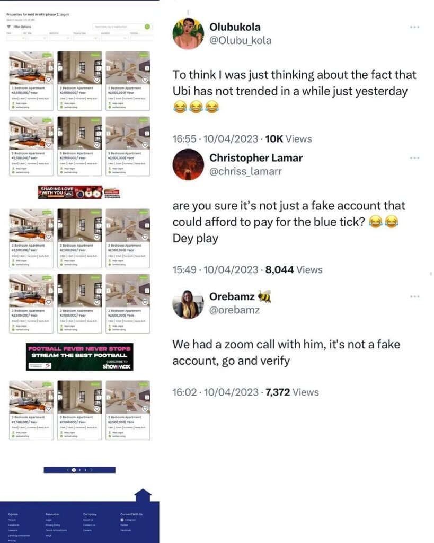Open three-dot menu on Orebamz's tweet

pos(414,296)
